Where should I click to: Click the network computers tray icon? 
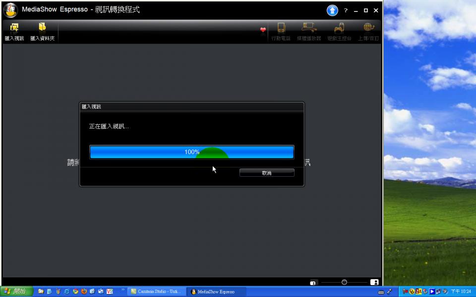click(438, 292)
